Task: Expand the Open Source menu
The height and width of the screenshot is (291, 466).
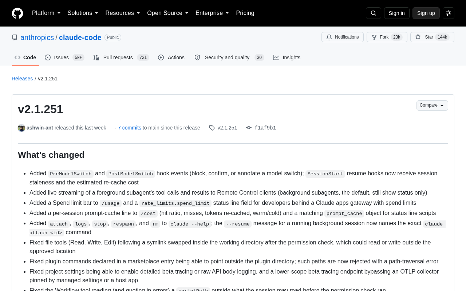Action: click(x=168, y=13)
